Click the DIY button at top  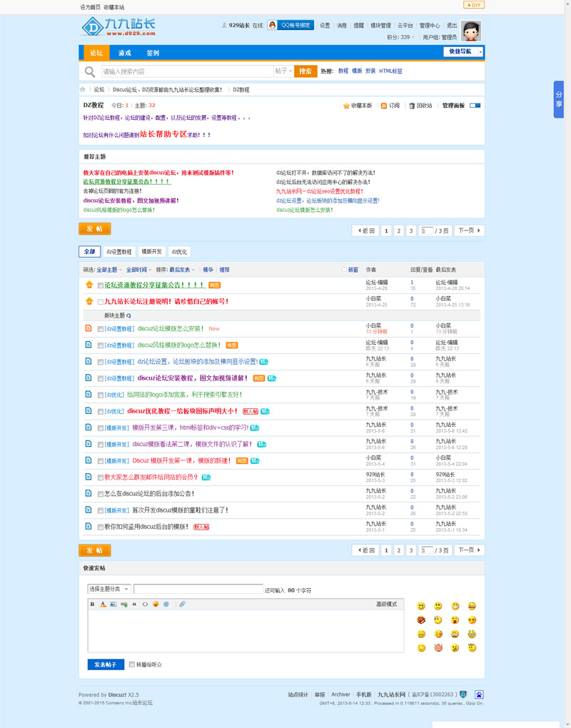tap(473, 5)
